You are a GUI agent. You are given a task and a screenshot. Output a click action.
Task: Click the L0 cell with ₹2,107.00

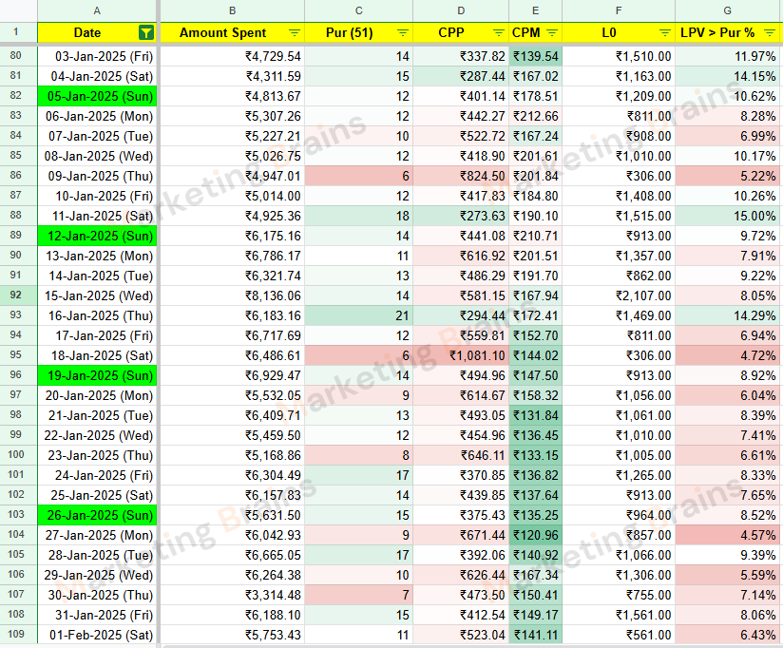coord(619,295)
